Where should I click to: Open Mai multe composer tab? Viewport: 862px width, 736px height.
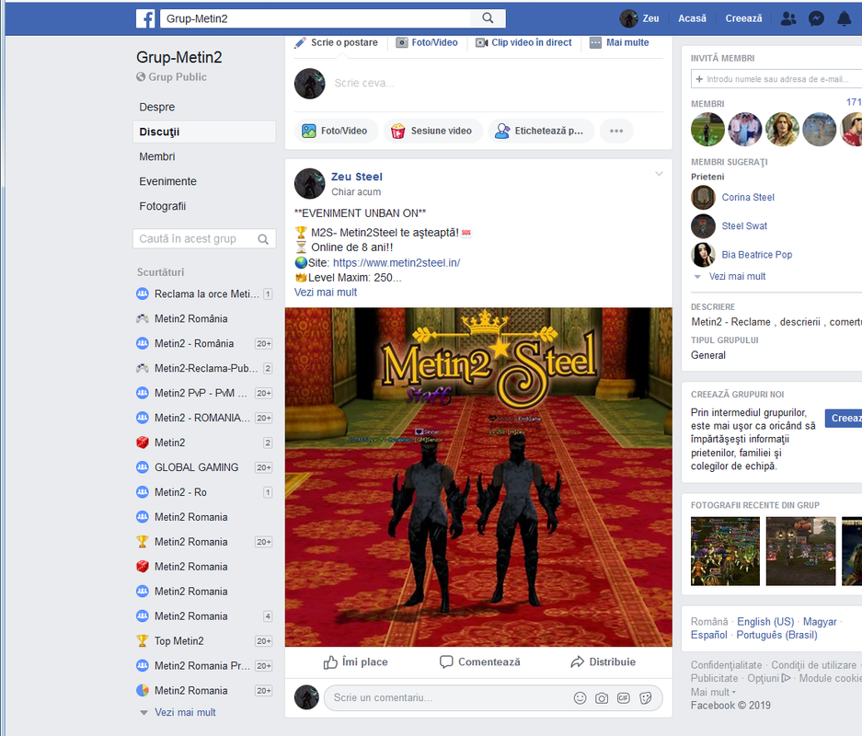pyautogui.click(x=619, y=42)
